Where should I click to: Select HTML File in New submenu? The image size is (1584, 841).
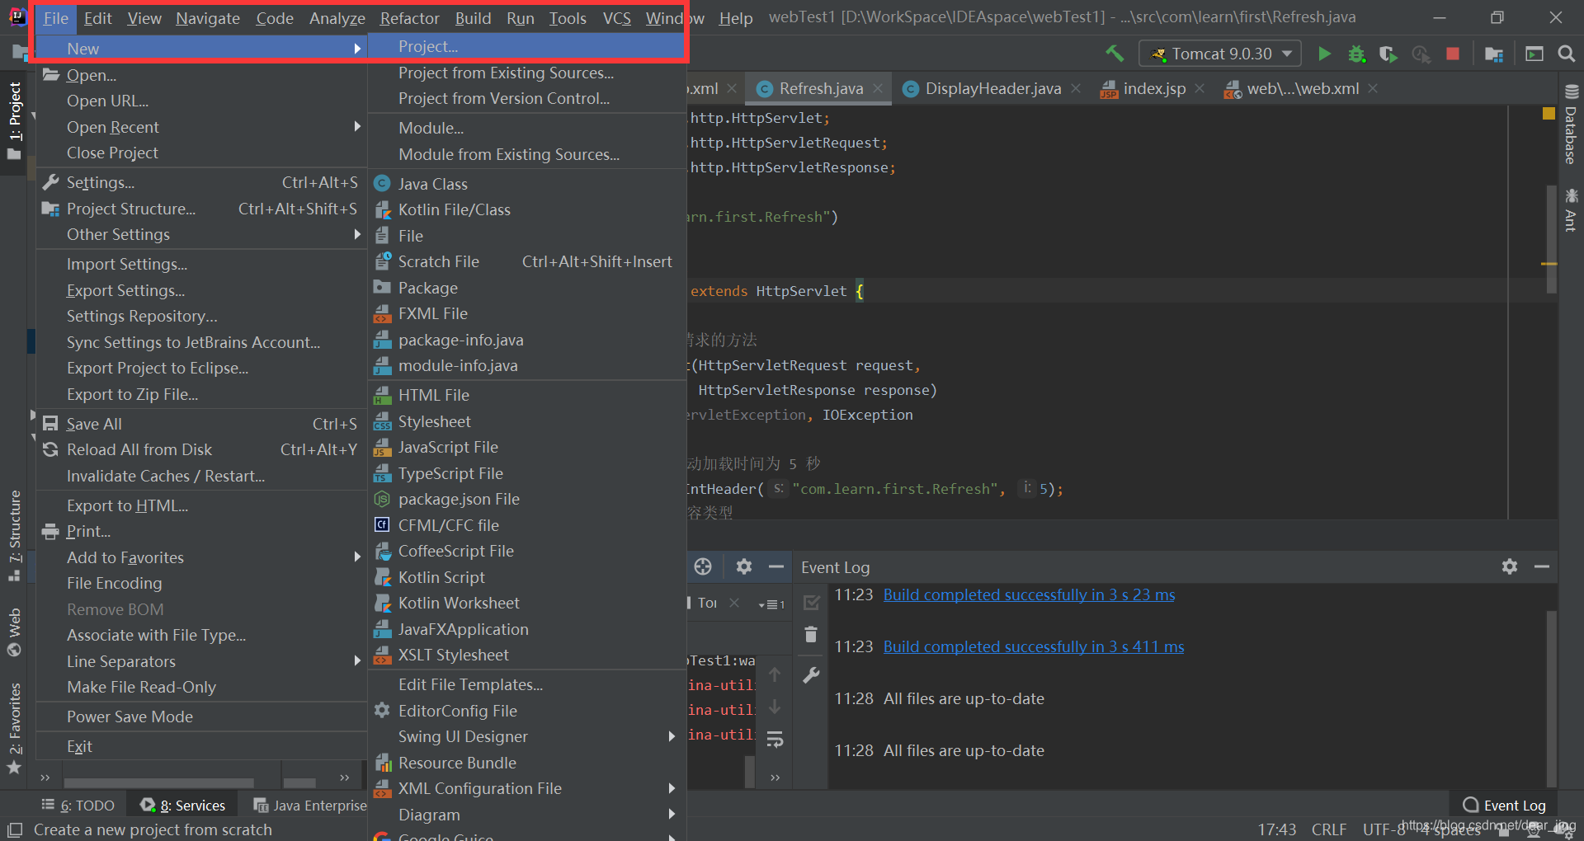527,395
